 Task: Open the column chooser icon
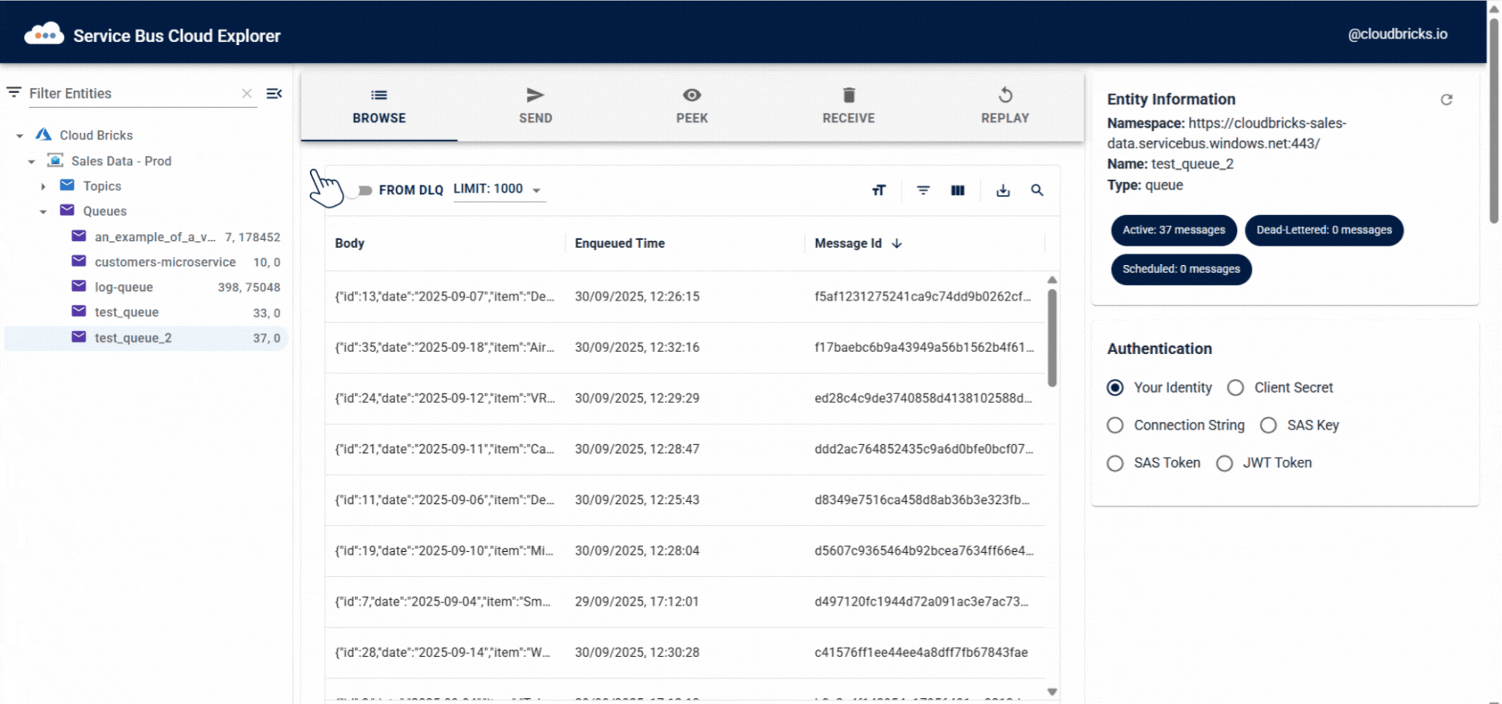(958, 190)
